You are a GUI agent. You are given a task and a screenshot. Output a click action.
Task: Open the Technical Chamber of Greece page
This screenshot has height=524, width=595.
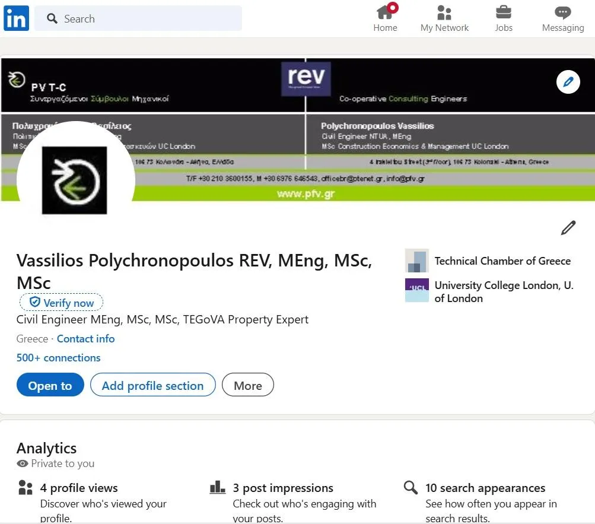pos(502,261)
